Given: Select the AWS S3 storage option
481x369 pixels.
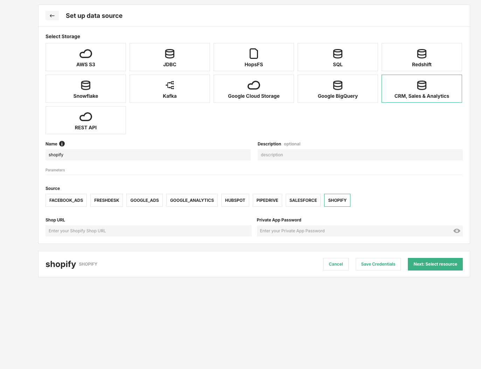Looking at the screenshot, I should pos(85,57).
